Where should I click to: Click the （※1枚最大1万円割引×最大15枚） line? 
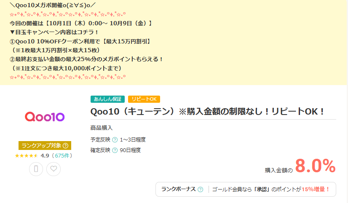pos(56,51)
